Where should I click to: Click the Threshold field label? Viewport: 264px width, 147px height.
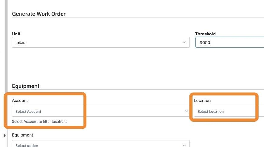pyautogui.click(x=205, y=34)
